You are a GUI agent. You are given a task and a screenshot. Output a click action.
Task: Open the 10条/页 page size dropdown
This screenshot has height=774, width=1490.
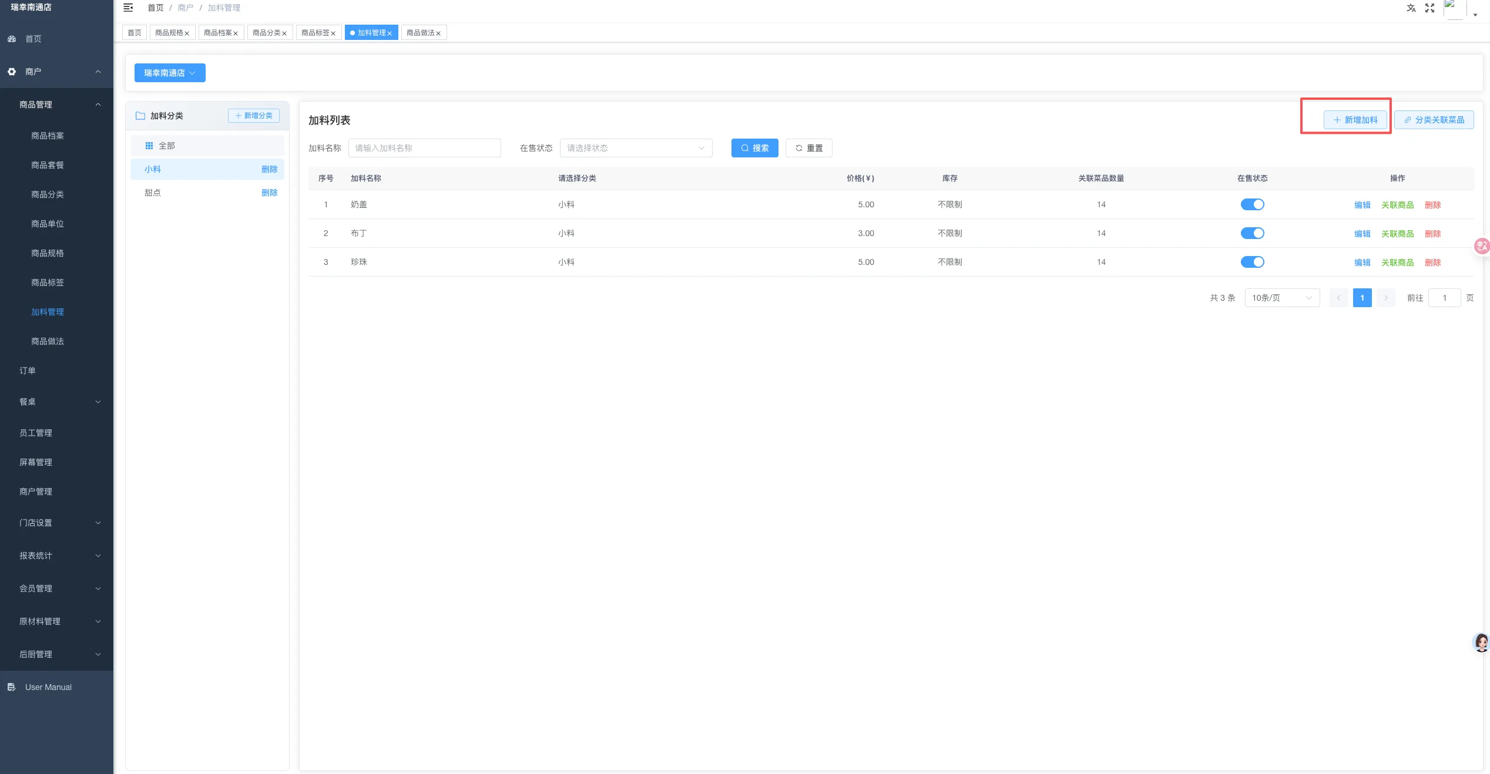(1282, 298)
